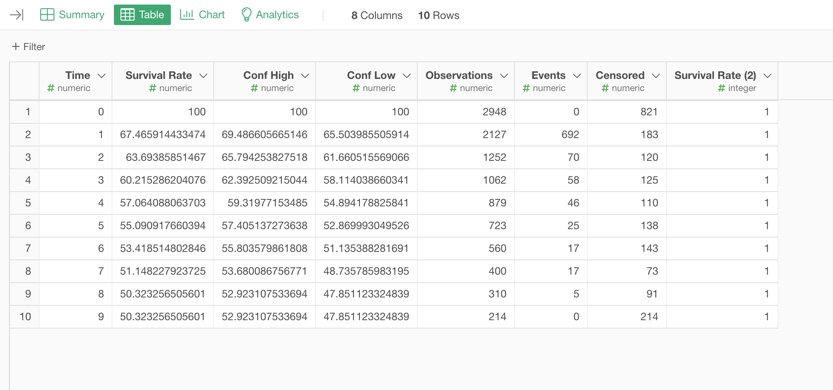Screen dimensions: 833x390
Task: Click the hash icon under Survival Rate (2)
Action: pos(721,88)
